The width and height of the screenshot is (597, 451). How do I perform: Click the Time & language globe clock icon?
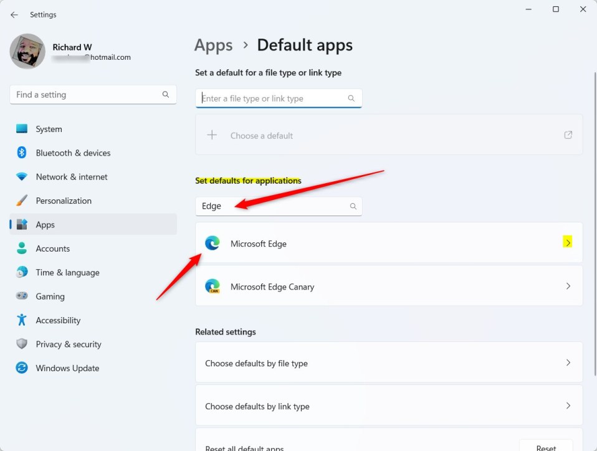(x=22, y=272)
